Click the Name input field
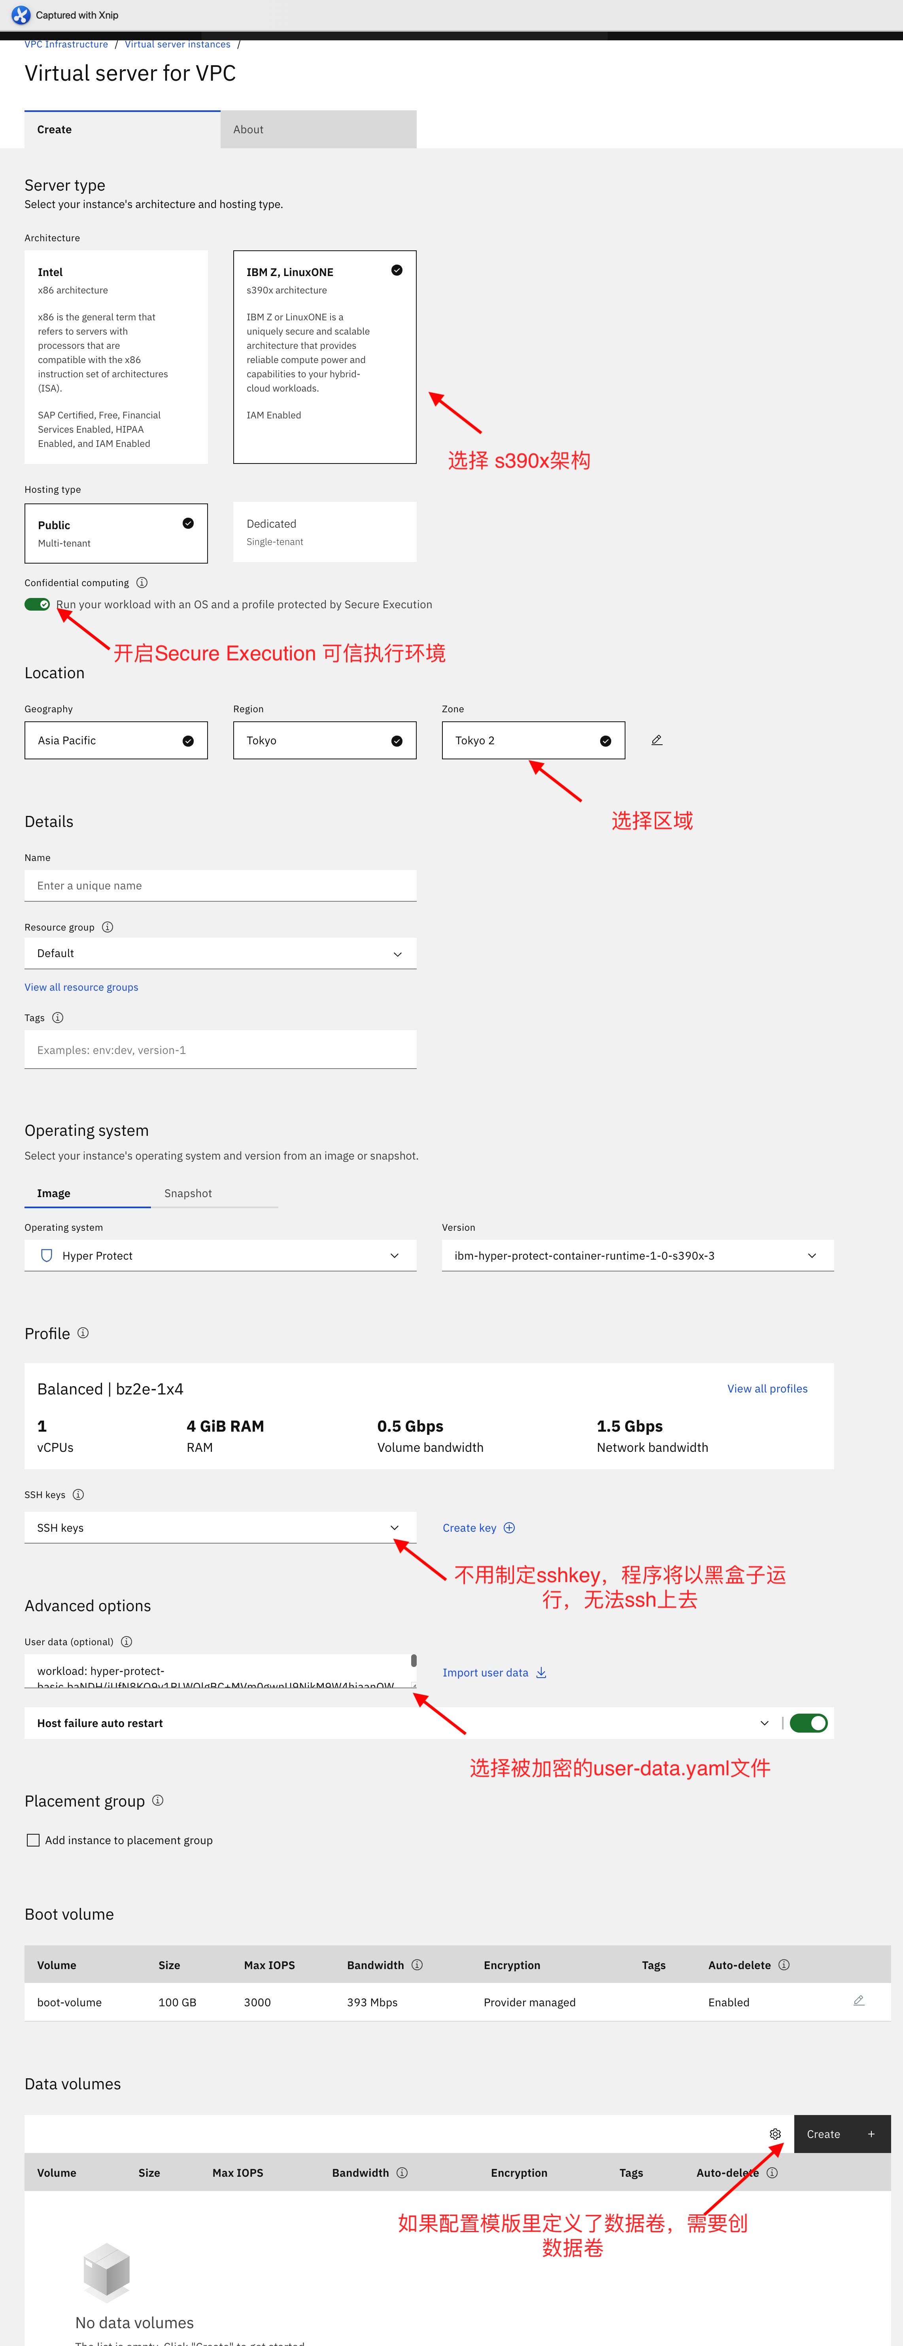 (x=220, y=886)
